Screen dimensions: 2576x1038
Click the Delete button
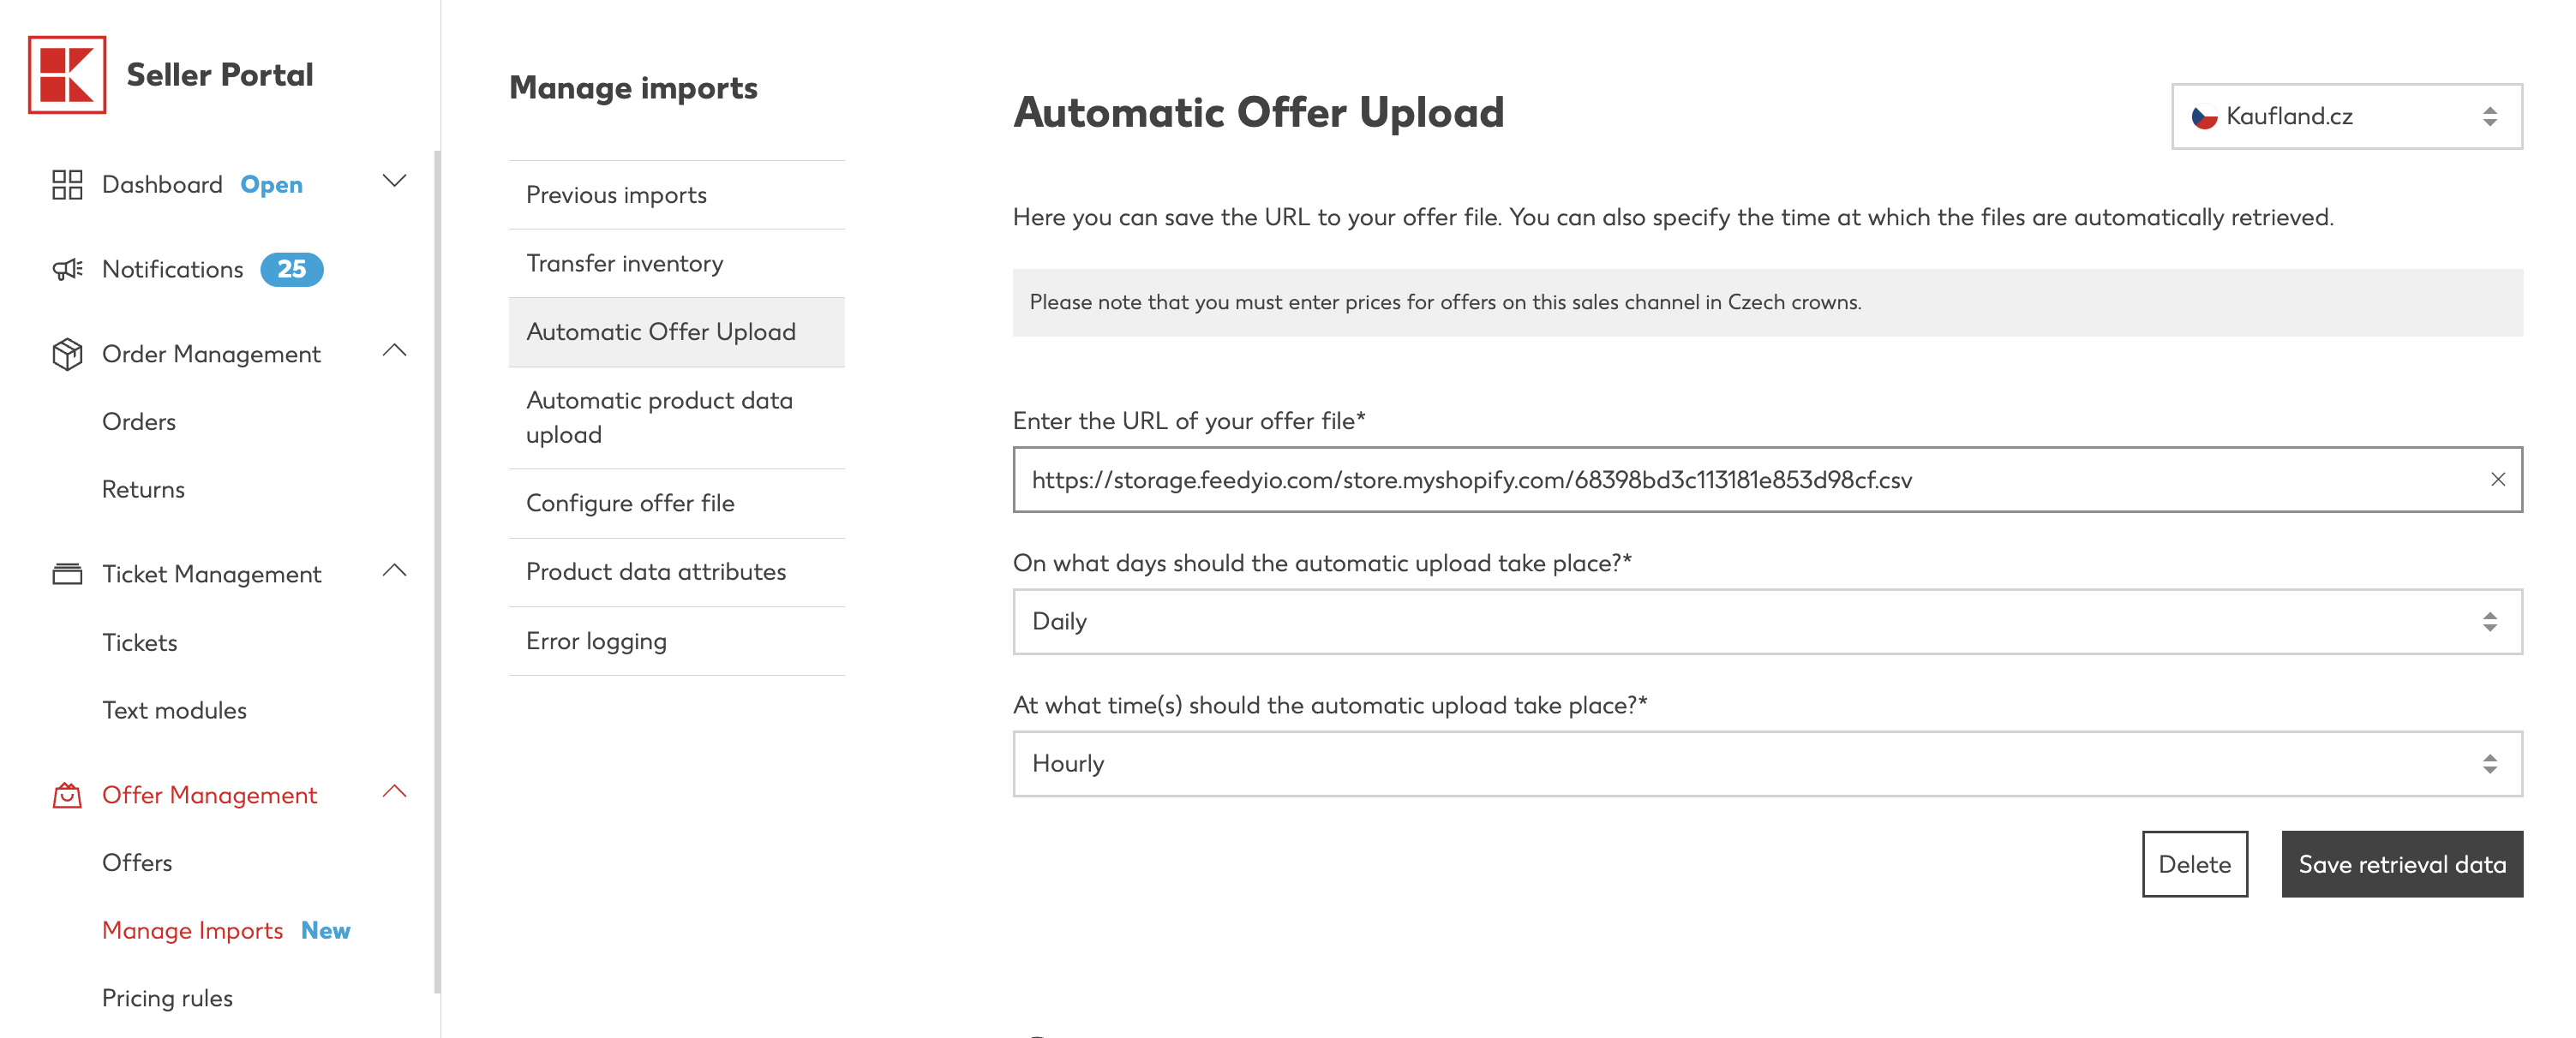coord(2194,864)
